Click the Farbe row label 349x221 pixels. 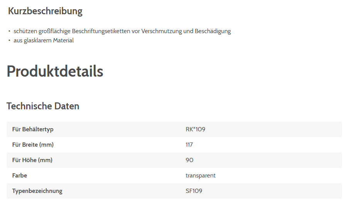tap(20, 176)
